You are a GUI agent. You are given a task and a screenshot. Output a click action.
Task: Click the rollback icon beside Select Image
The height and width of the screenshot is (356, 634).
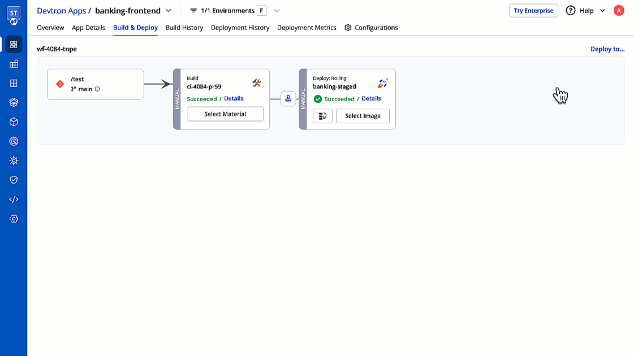click(323, 116)
